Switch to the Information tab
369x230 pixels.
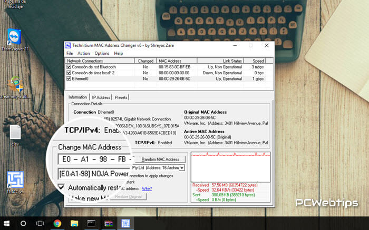pyautogui.click(x=77, y=97)
